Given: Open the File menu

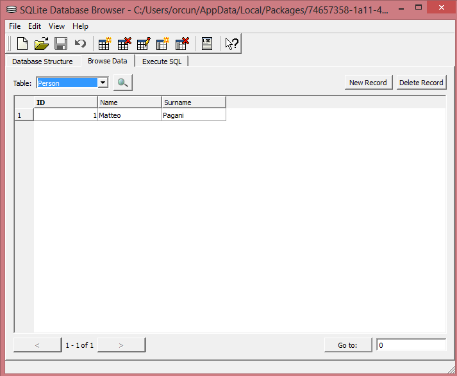Looking at the screenshot, I should pos(15,26).
